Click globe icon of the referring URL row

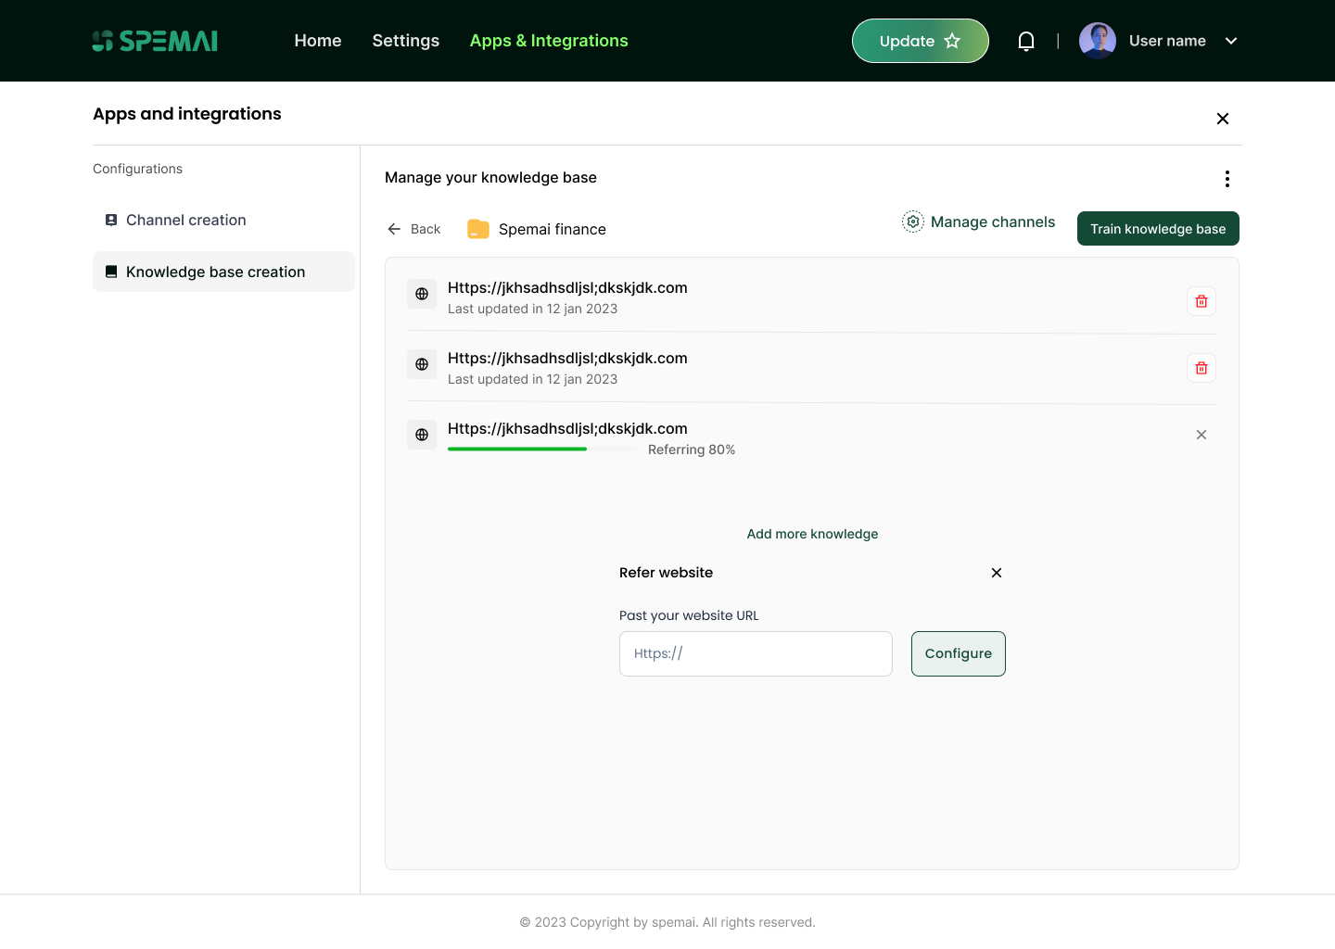click(422, 435)
